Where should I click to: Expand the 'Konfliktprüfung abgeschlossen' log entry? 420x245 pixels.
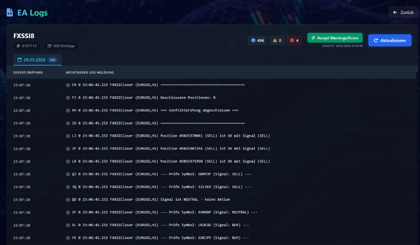(164, 110)
